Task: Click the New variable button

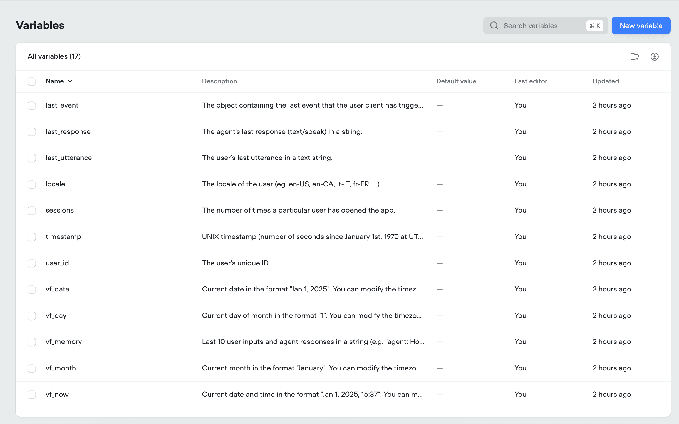Action: coord(641,26)
